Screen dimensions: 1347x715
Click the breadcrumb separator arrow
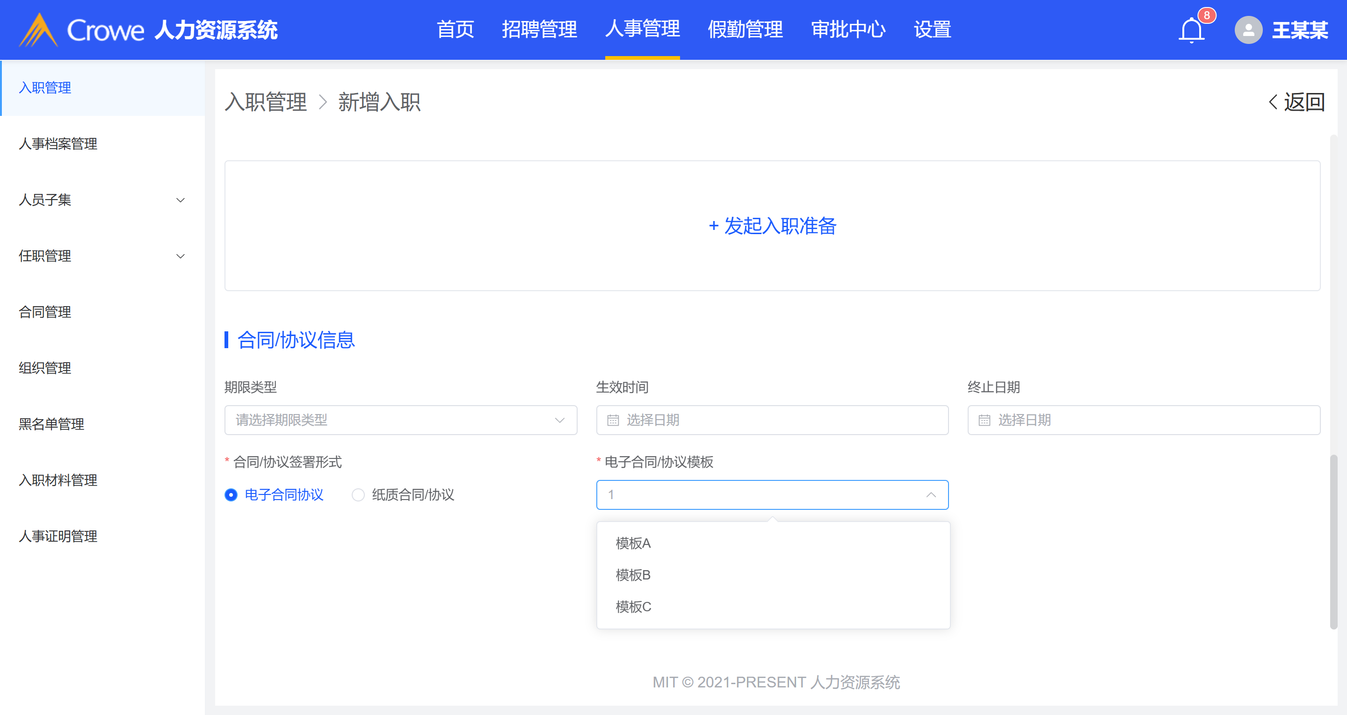point(323,102)
